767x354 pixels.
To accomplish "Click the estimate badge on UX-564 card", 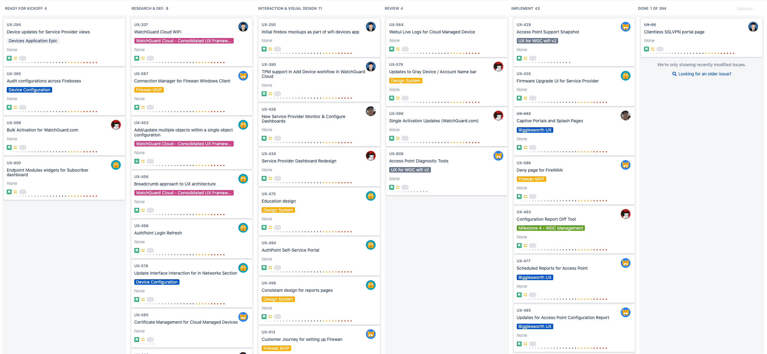I will click(x=405, y=49).
